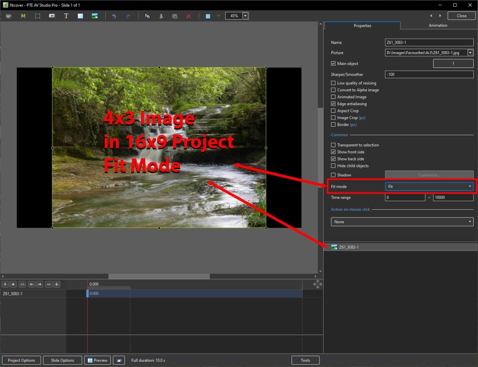Turn on the Shadow checkbox
Image resolution: width=478 pixels, height=367 pixels.
(334, 175)
